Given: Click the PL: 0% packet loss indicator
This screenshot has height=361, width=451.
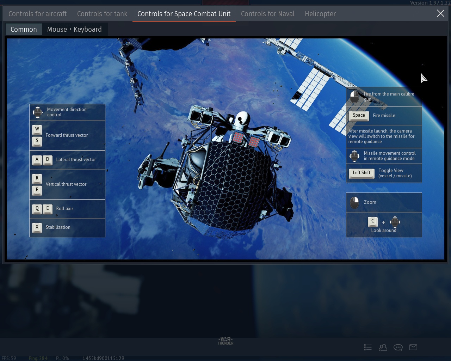Looking at the screenshot, I should pos(62,358).
